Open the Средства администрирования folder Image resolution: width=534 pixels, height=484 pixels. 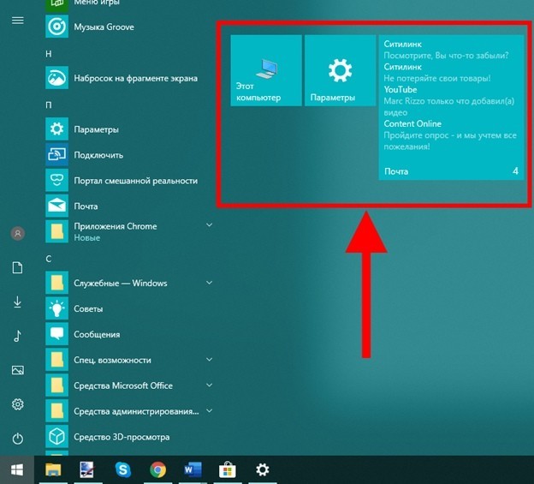pos(128,411)
